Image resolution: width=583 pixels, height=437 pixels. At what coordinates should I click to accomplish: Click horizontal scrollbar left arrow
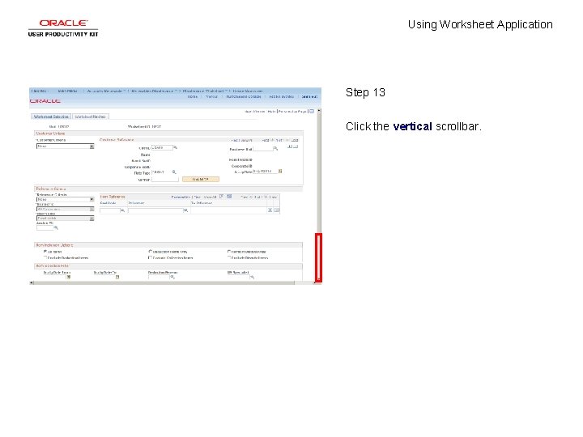(x=32, y=282)
